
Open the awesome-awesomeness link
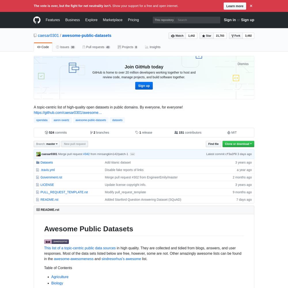click(x=74, y=259)
